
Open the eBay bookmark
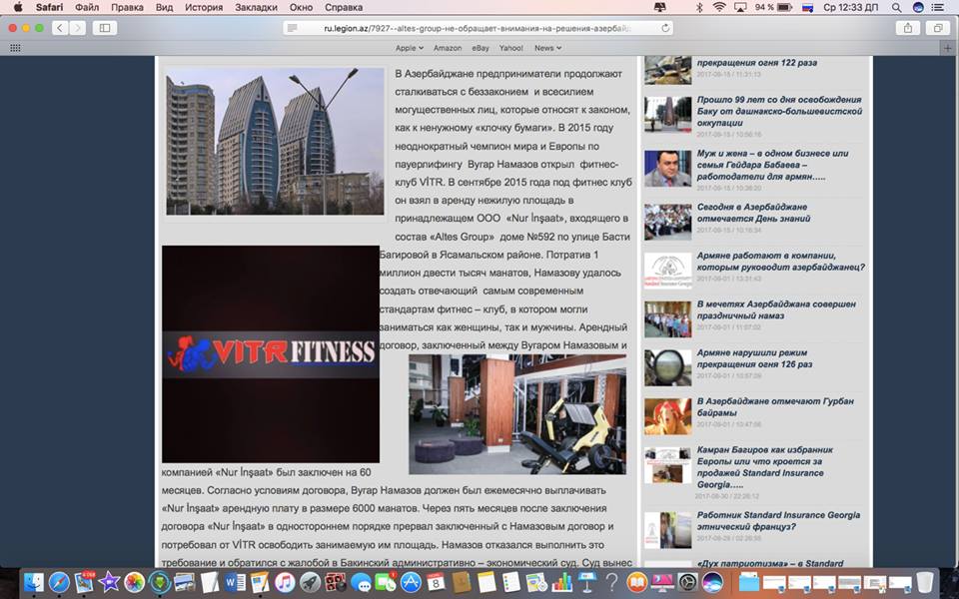(x=480, y=48)
